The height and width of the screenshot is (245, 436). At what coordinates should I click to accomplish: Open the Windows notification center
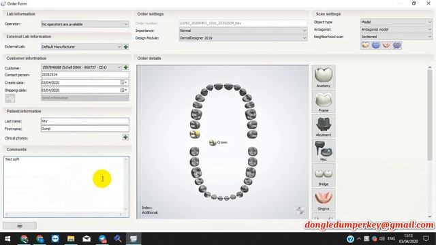click(x=426, y=239)
